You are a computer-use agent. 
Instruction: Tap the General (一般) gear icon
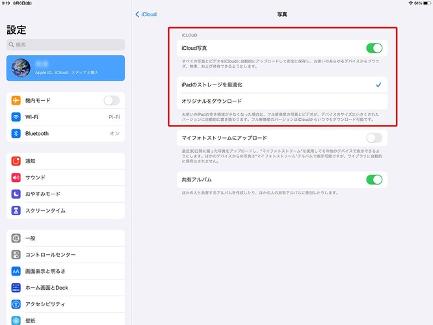point(16,238)
